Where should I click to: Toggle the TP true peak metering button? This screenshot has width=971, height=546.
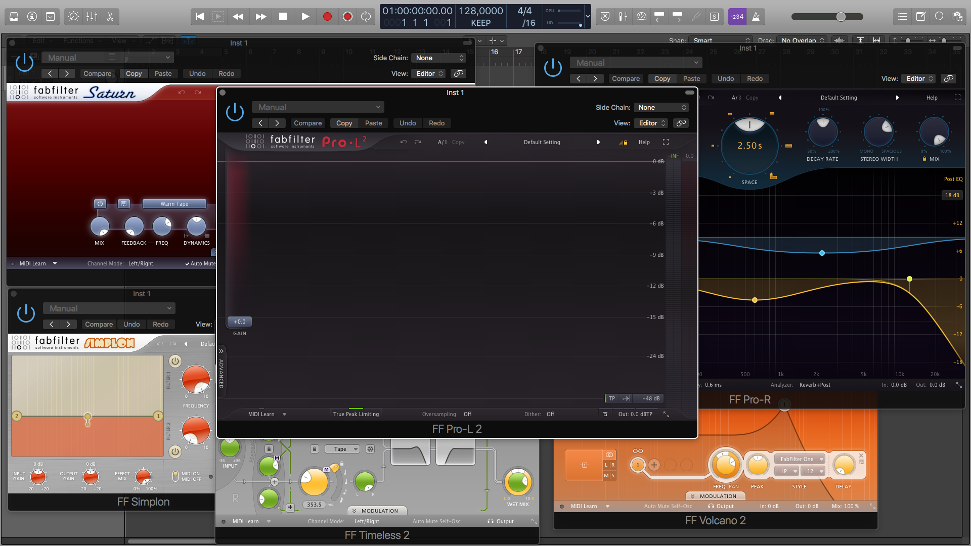(611, 398)
